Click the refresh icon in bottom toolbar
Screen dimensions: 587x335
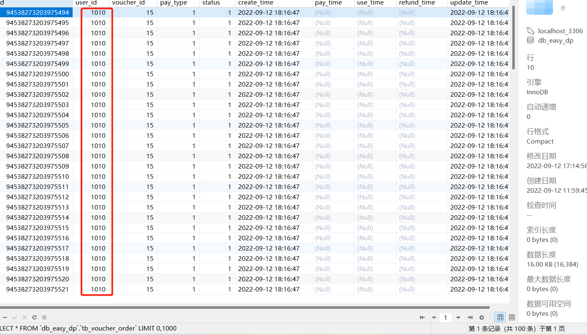34,317
